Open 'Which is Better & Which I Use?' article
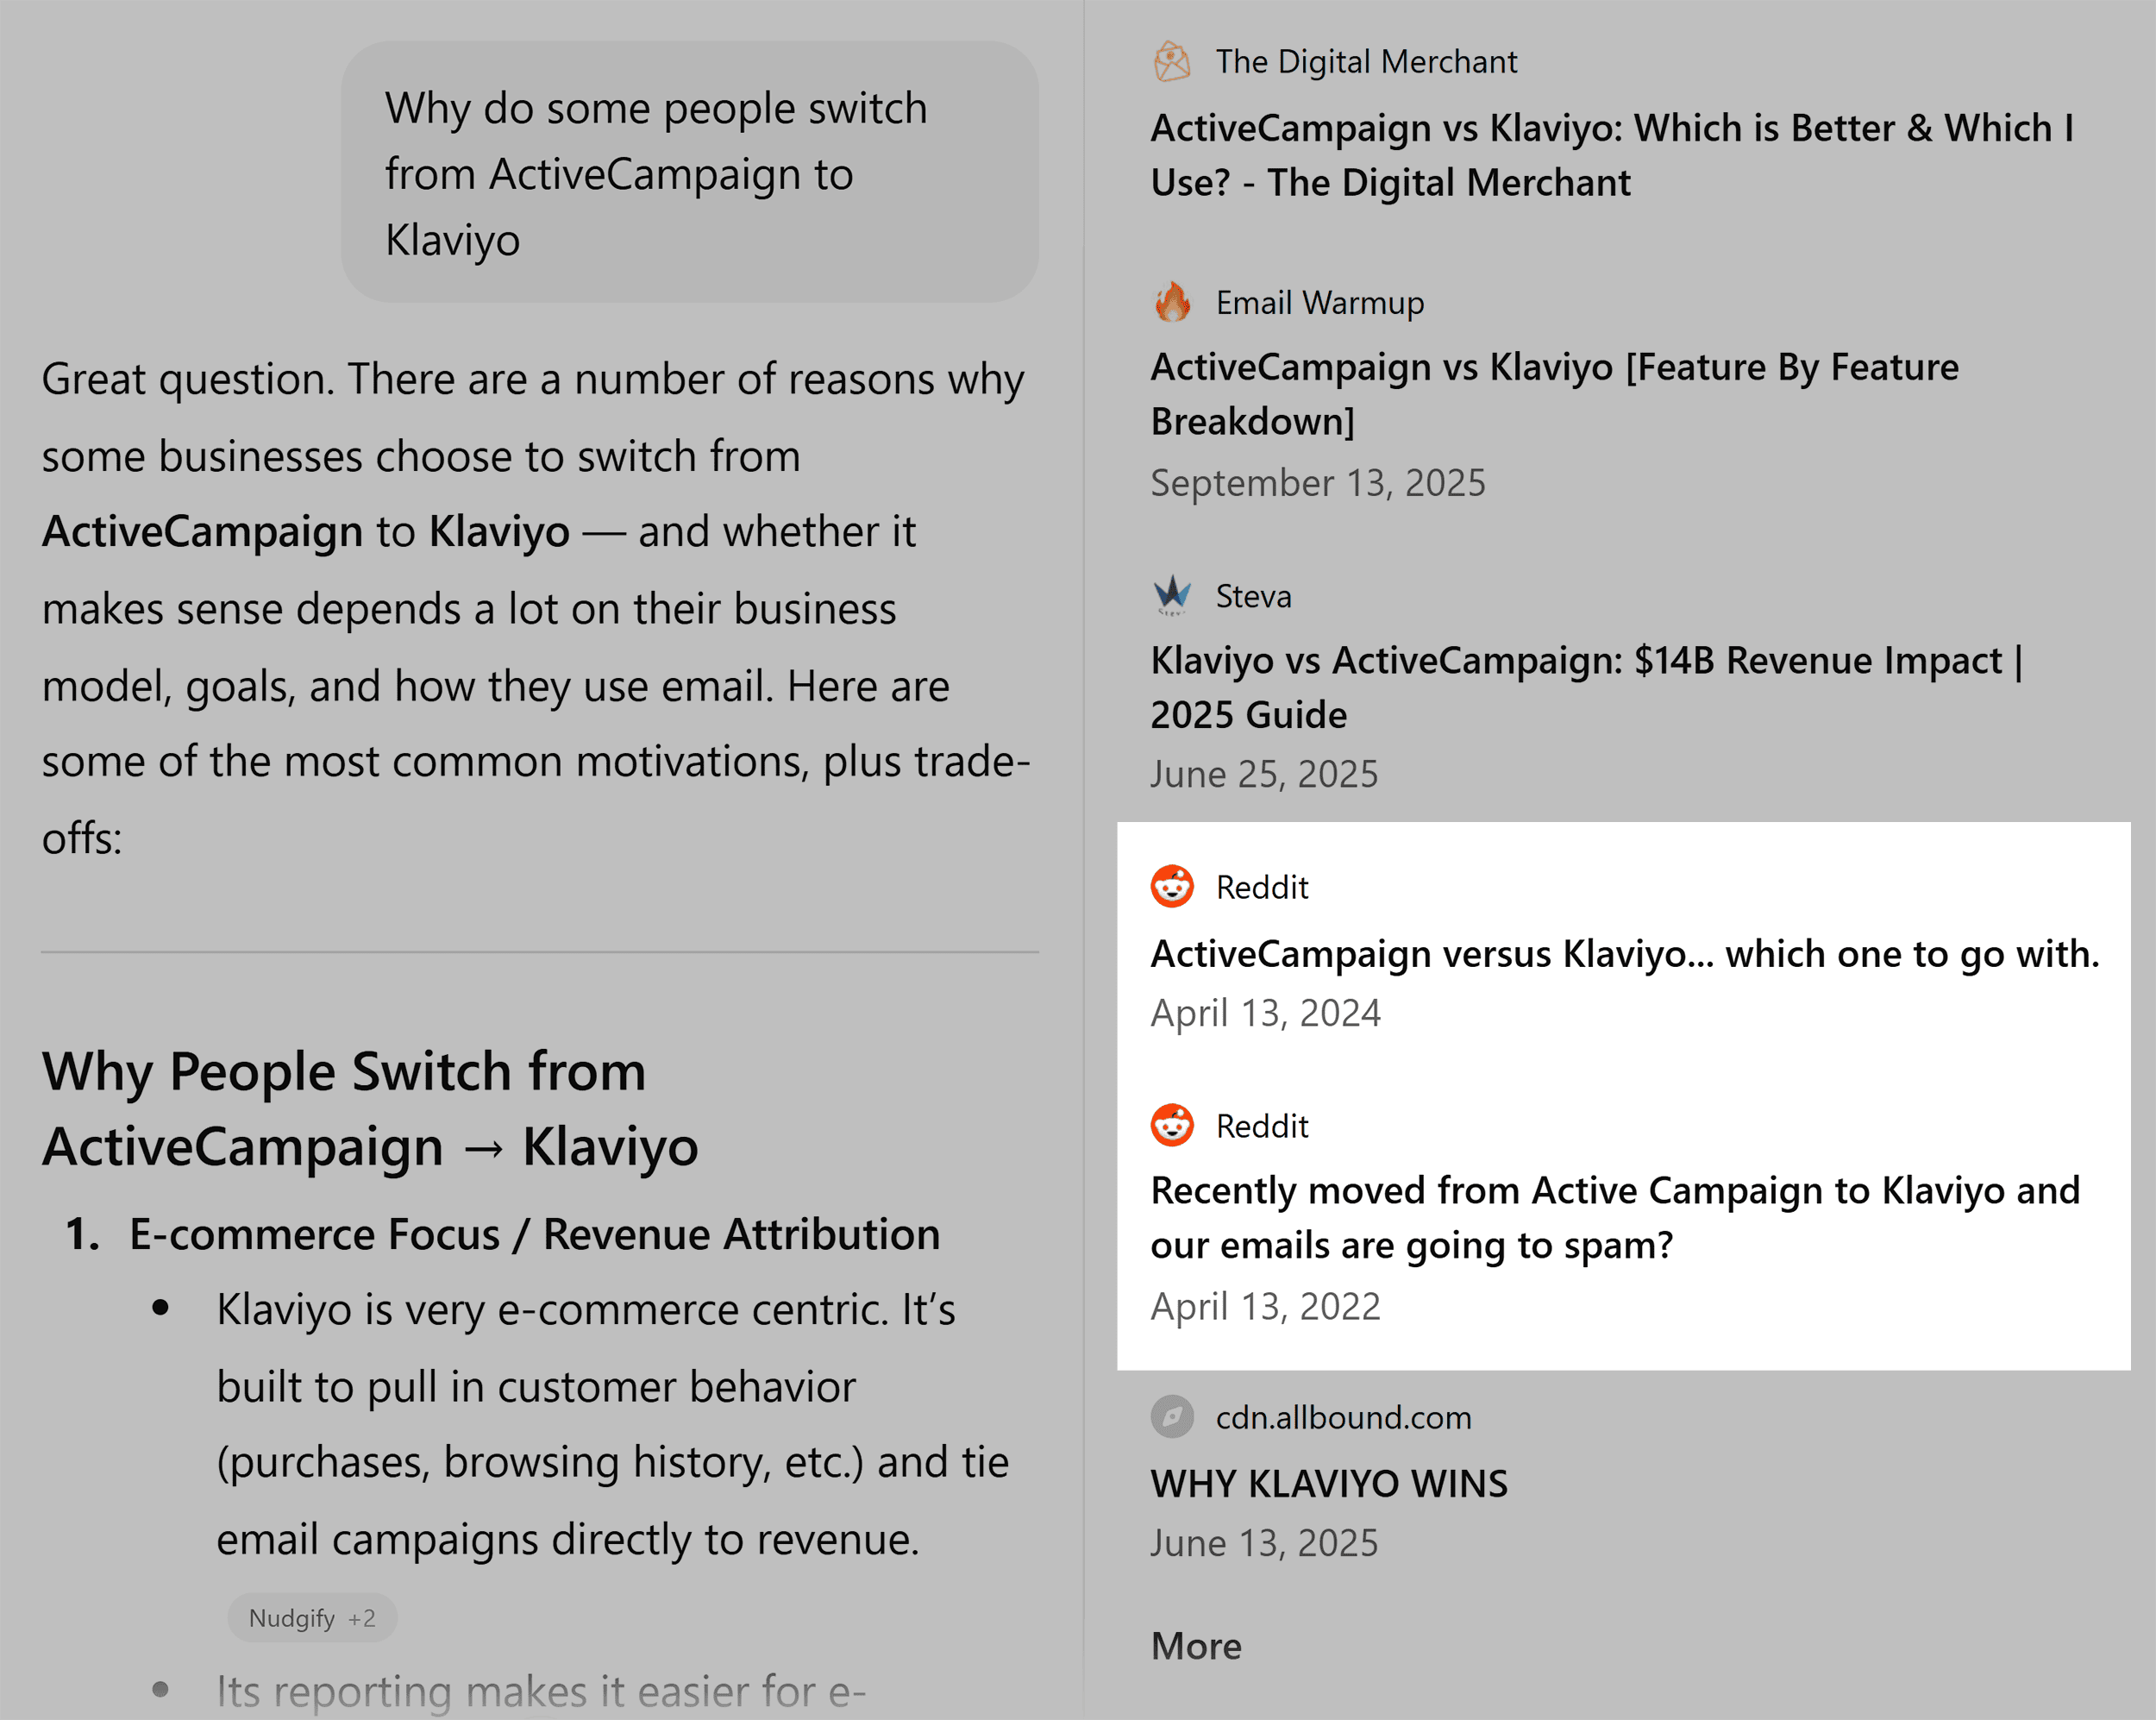This screenshot has height=1720, width=2156. point(1611,155)
